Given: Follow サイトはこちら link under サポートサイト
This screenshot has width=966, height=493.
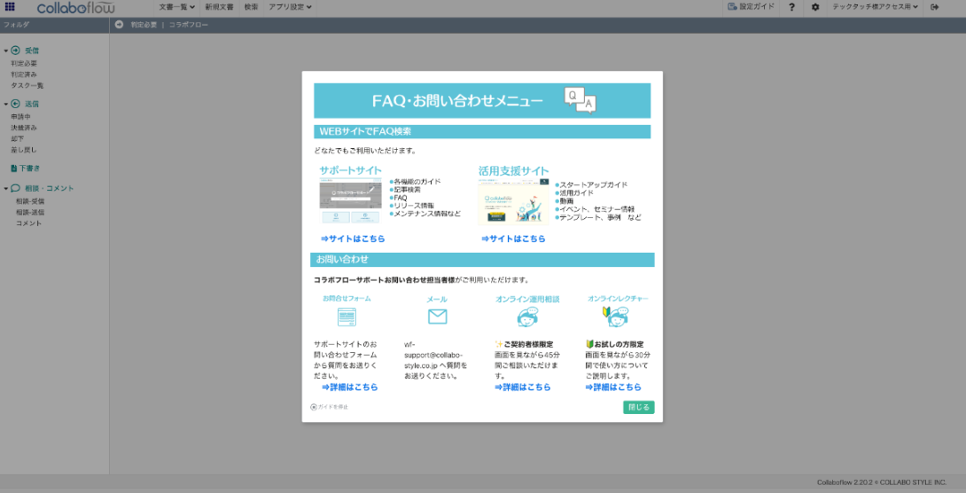Looking at the screenshot, I should [353, 239].
